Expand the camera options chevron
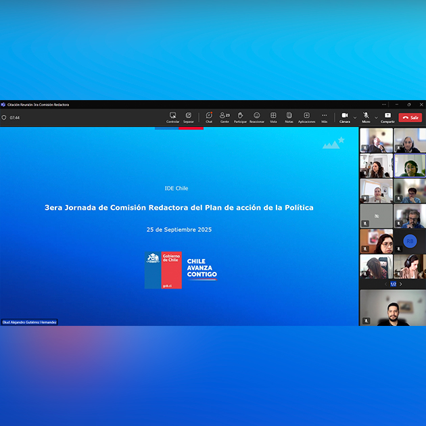426x426 pixels. tap(355, 118)
